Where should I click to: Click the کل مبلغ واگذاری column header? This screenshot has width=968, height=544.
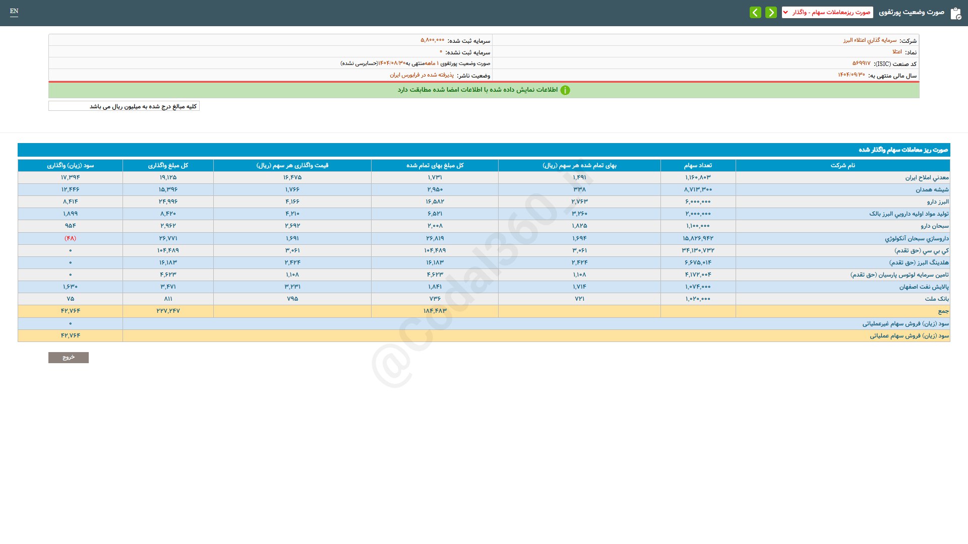(x=168, y=166)
